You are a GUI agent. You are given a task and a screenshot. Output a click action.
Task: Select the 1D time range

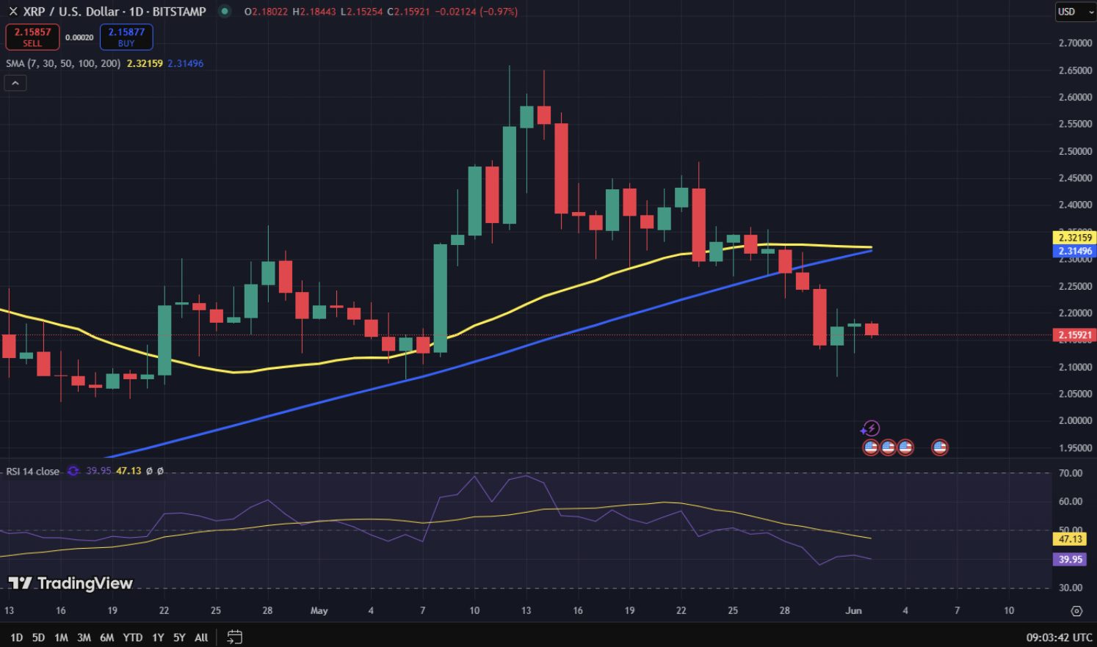17,637
